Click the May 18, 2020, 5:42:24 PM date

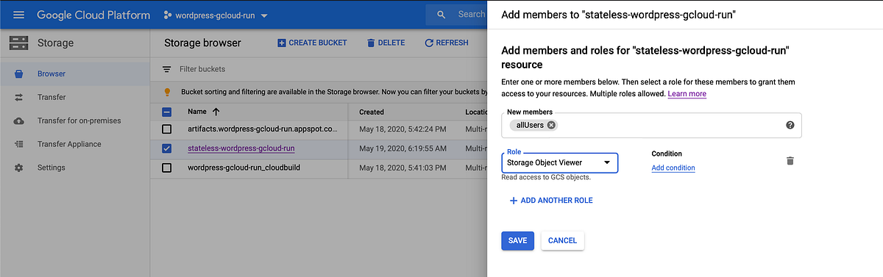coord(403,129)
